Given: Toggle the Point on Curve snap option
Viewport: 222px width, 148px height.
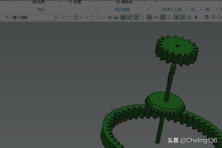Looking at the screenshot, I should pyautogui.click(x=183, y=17).
